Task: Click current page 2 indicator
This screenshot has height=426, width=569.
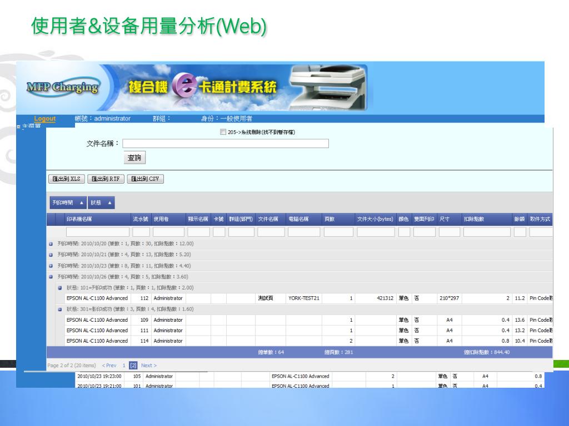Action: [133, 366]
